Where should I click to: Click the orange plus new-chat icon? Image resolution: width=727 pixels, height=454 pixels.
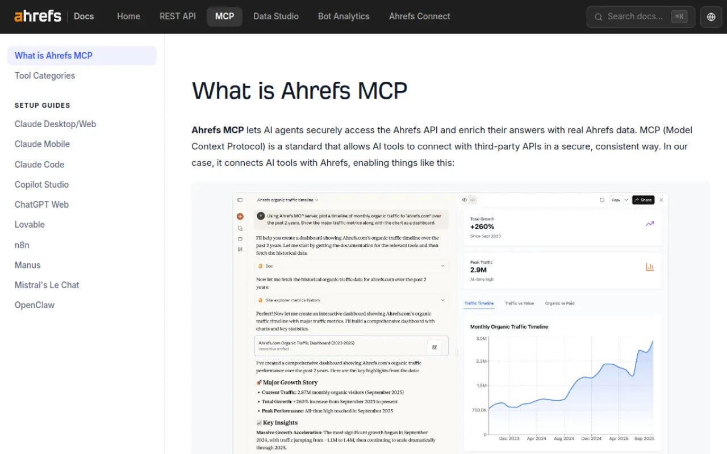click(x=240, y=216)
